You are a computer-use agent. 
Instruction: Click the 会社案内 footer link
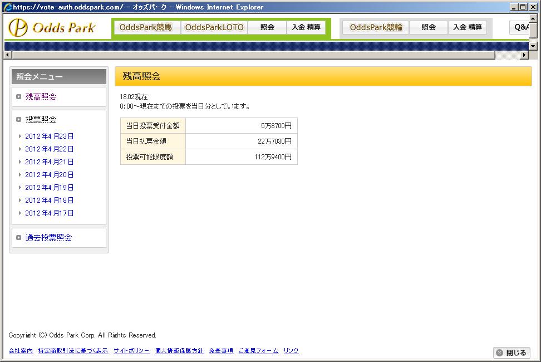[x=21, y=351]
